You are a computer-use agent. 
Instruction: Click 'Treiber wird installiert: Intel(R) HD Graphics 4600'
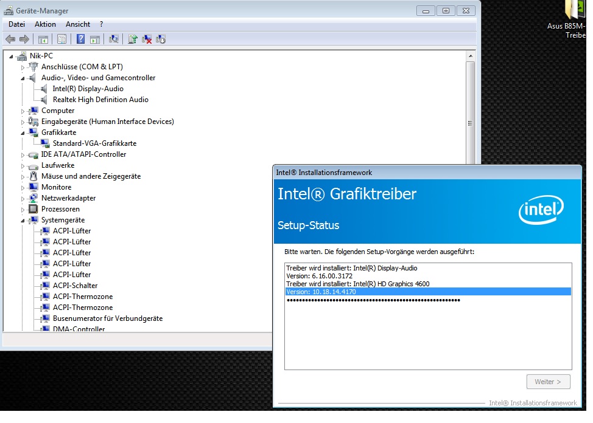[x=358, y=284]
